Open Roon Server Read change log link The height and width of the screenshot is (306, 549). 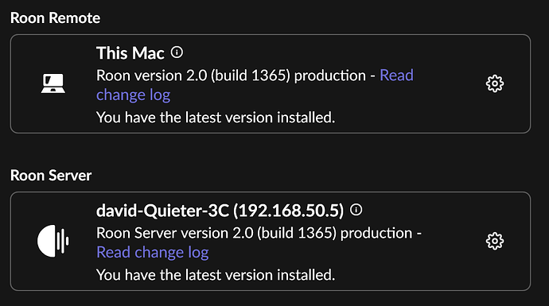[152, 253]
